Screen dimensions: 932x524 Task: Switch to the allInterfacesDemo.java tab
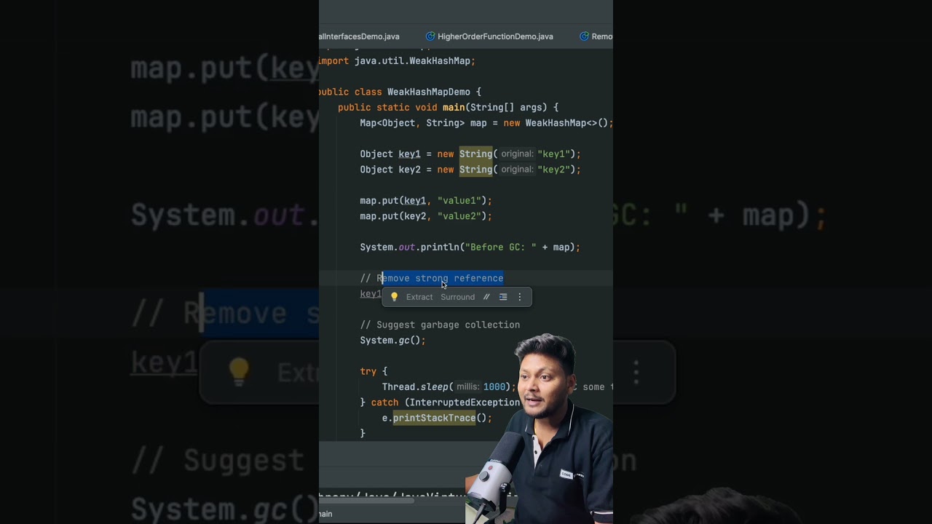tap(360, 36)
